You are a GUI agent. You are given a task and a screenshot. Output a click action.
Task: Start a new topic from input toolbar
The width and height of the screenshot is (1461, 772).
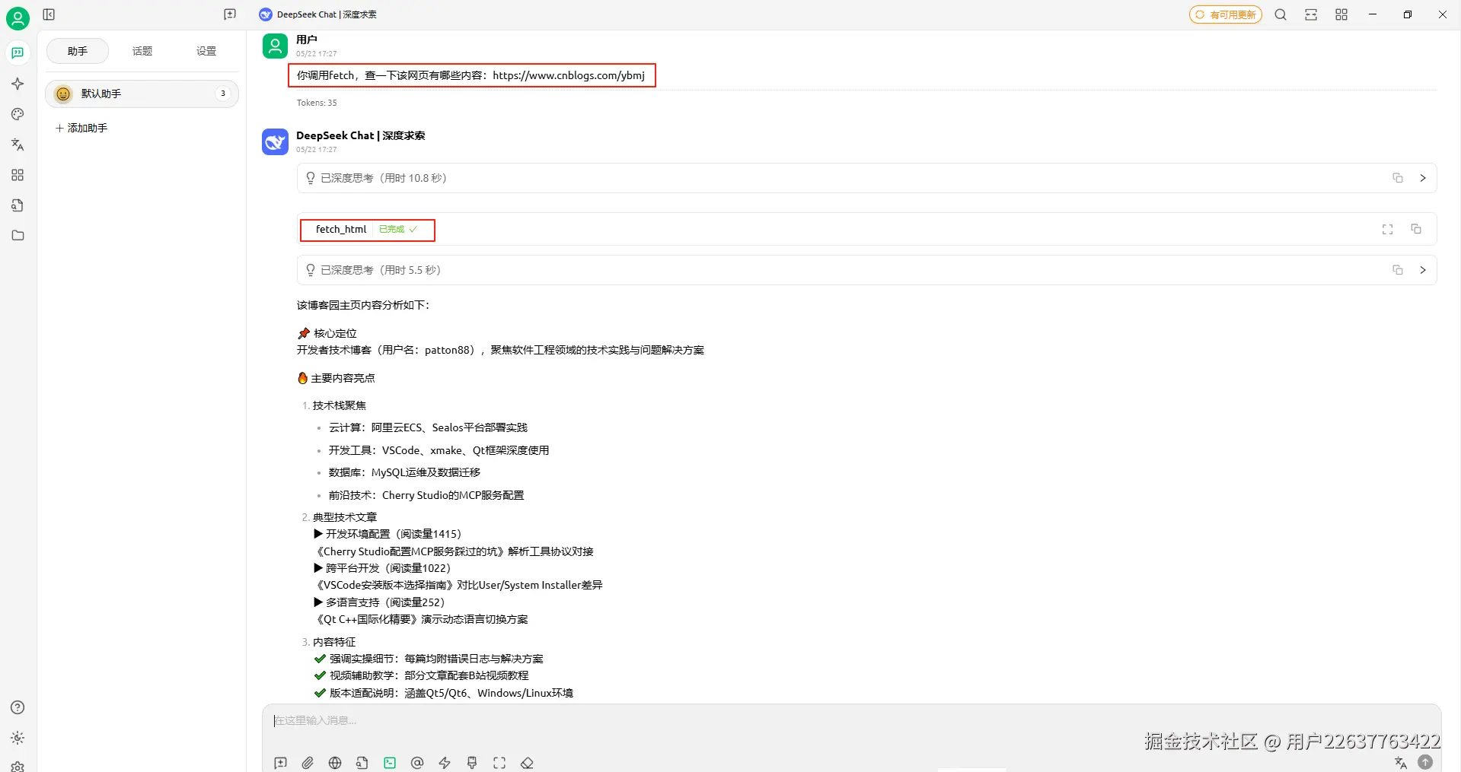tap(280, 763)
